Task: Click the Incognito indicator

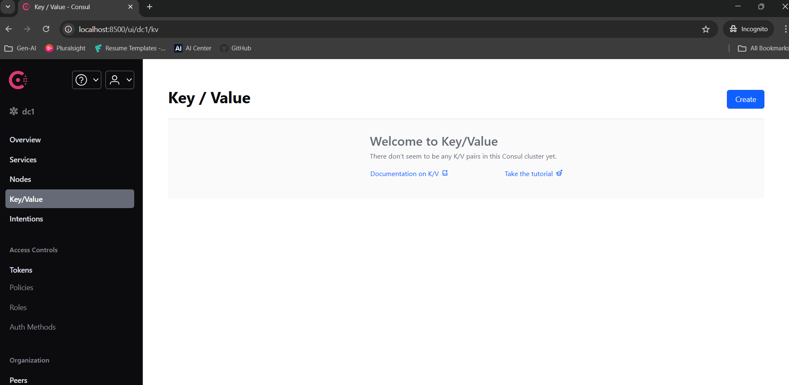Action: [748, 29]
